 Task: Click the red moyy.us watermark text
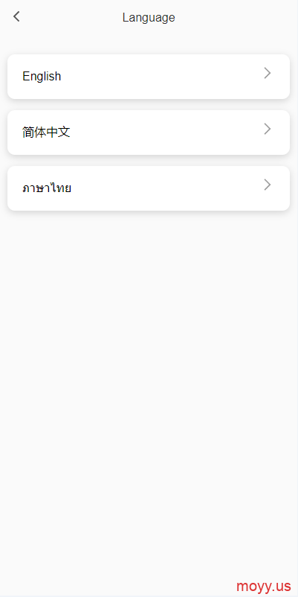pyautogui.click(x=263, y=586)
